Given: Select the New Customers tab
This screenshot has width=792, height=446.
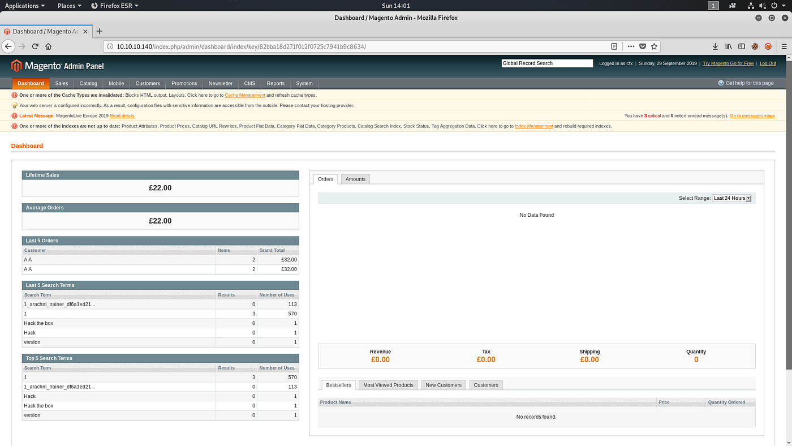Looking at the screenshot, I should [x=444, y=385].
